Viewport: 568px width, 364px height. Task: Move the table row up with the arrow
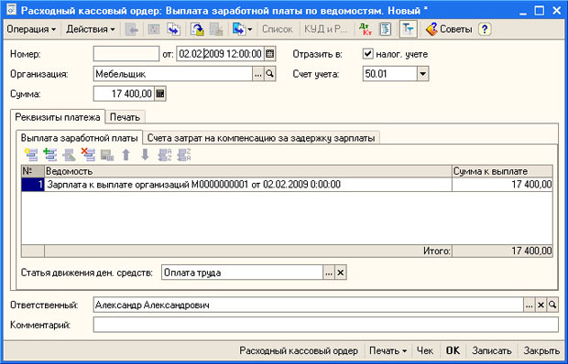click(126, 155)
